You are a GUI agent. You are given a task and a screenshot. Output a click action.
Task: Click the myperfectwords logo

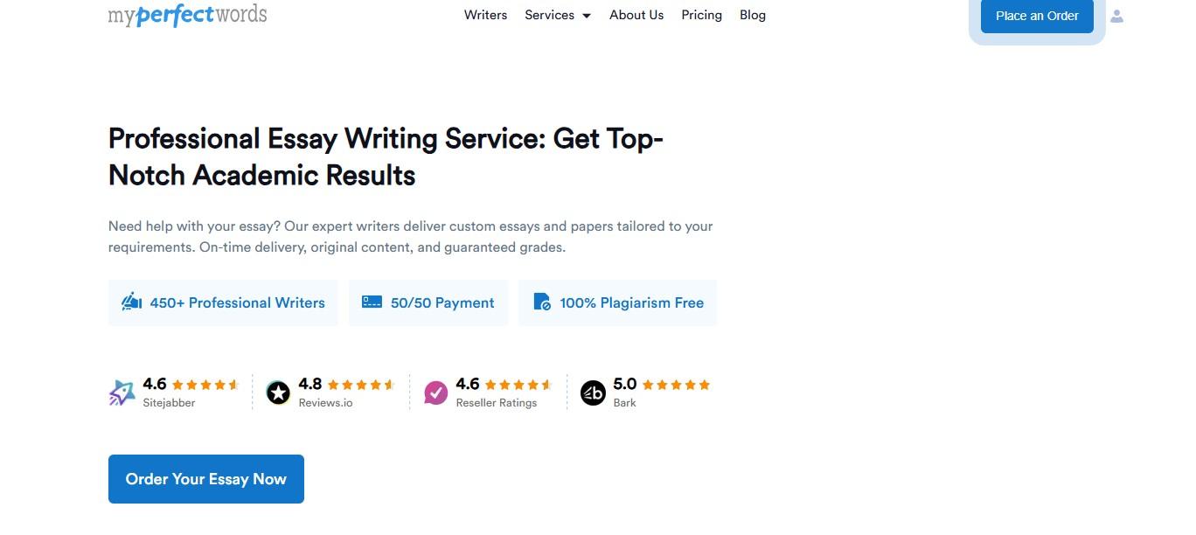click(187, 15)
